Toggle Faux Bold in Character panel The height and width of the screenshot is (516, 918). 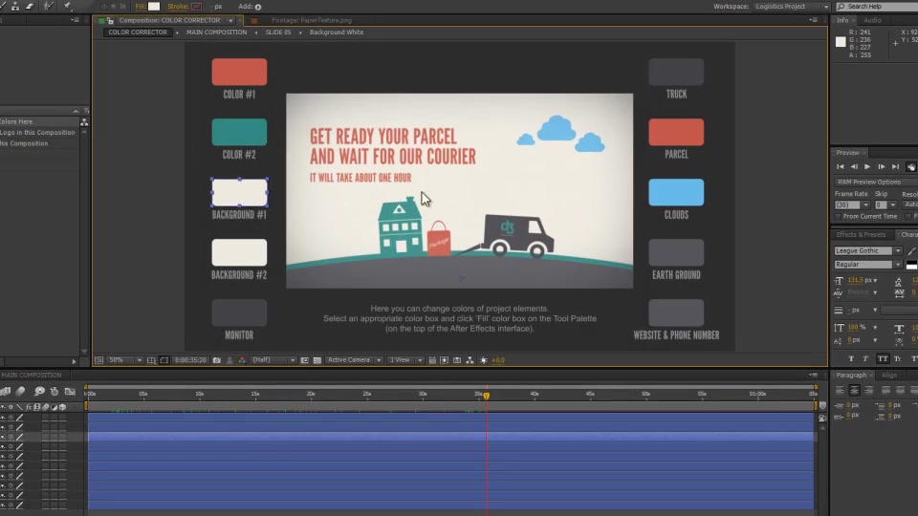click(x=851, y=358)
